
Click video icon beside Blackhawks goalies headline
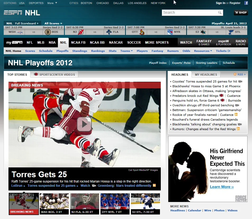pyautogui.click(x=240, y=124)
